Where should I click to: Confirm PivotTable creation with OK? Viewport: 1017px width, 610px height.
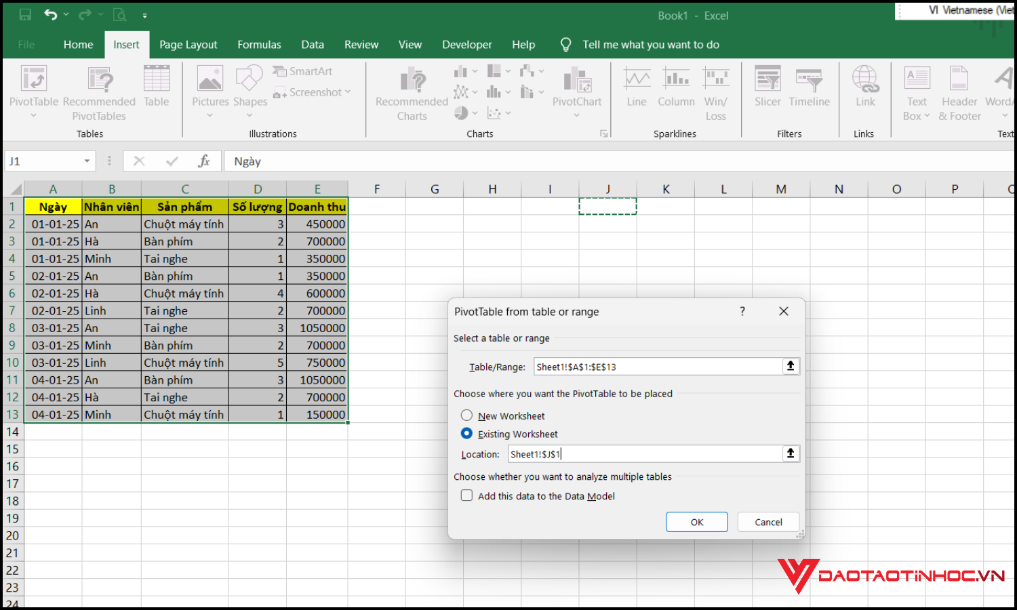[x=696, y=521]
